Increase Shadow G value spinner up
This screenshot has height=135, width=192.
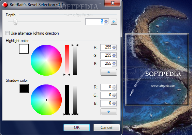point(114,94)
